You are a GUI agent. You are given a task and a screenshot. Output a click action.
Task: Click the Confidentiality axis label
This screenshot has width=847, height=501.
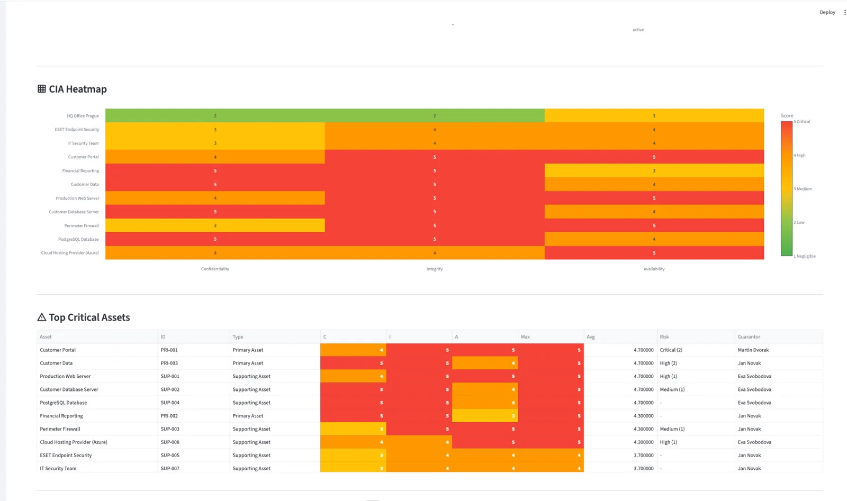[x=215, y=269]
